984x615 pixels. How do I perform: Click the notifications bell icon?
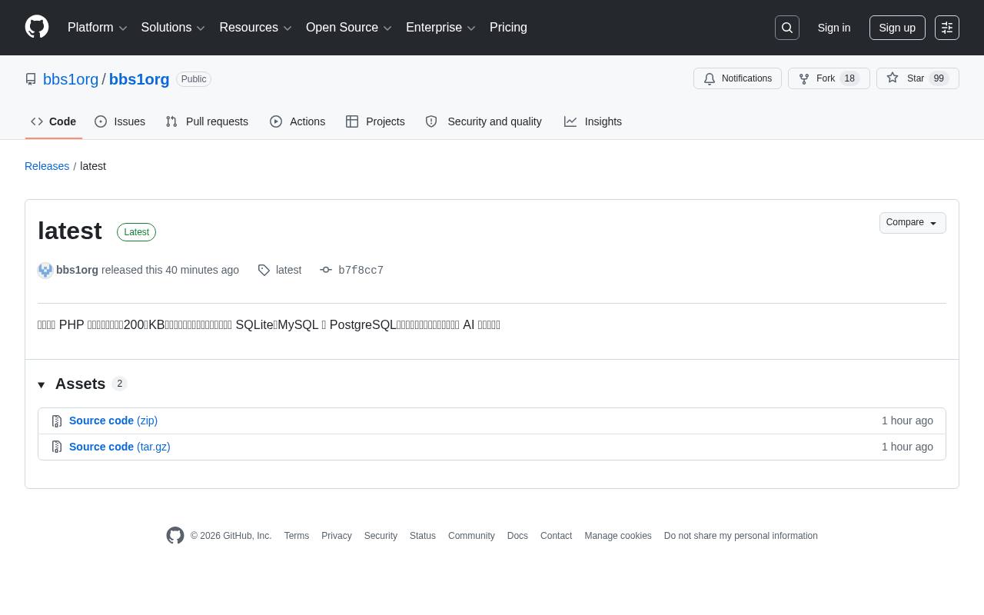tap(710, 78)
